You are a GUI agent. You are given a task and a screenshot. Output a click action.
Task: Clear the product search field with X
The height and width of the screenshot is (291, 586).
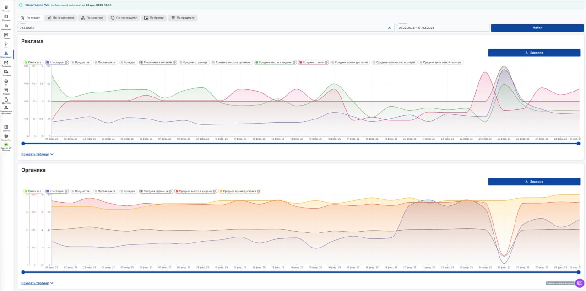pos(390,28)
